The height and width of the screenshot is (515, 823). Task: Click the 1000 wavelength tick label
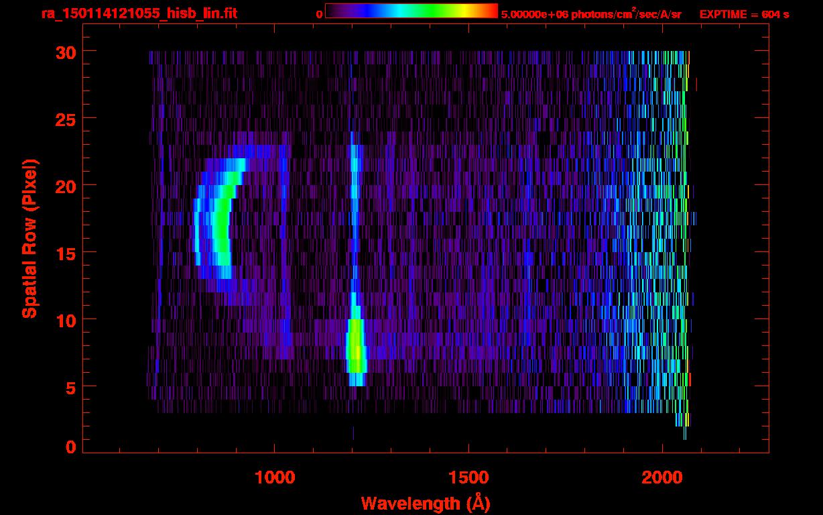coord(275,477)
